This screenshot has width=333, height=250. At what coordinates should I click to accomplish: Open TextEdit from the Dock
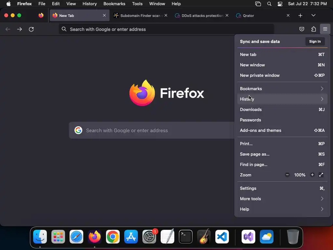click(167, 237)
